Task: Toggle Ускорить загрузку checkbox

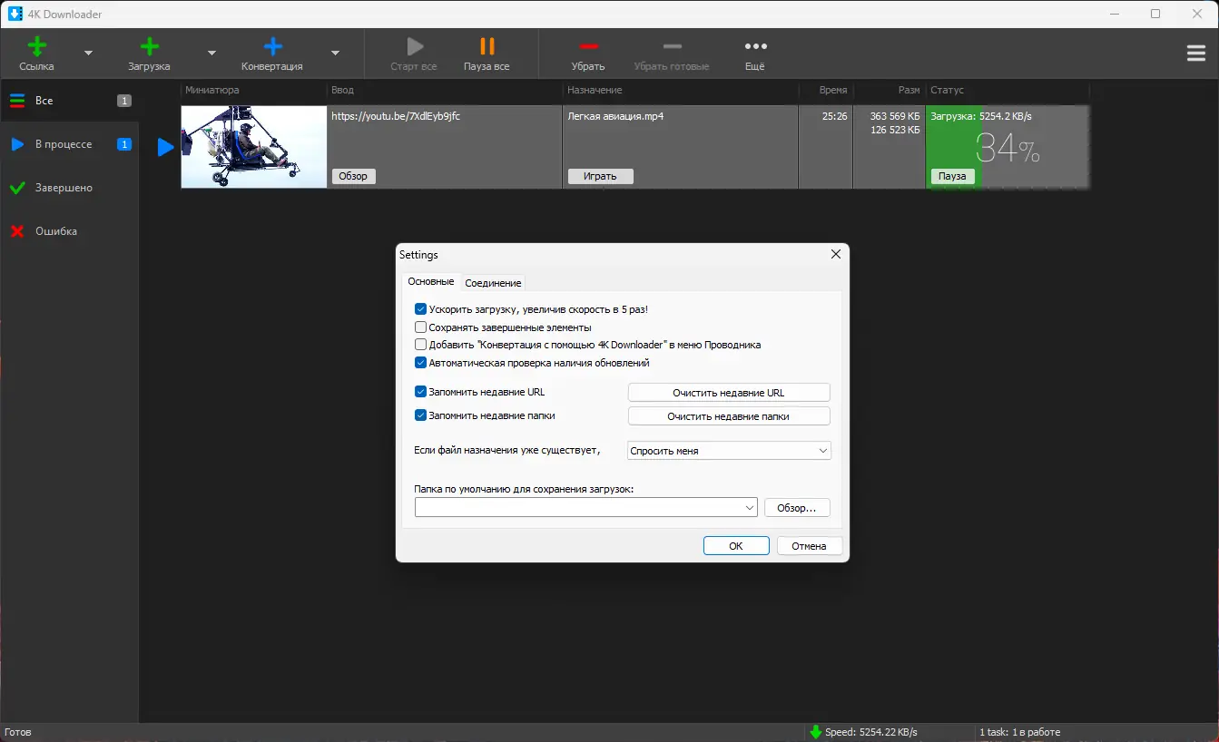Action: pos(421,309)
